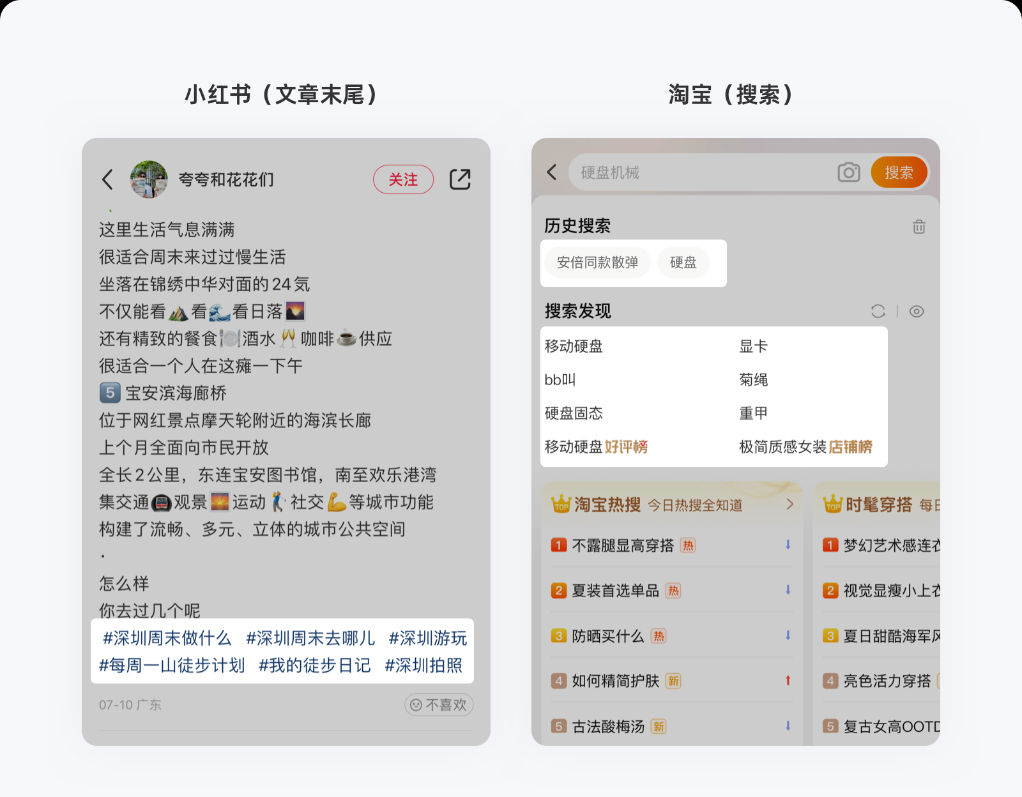Open 移动硬盘 好评榜 suggestion

596,446
